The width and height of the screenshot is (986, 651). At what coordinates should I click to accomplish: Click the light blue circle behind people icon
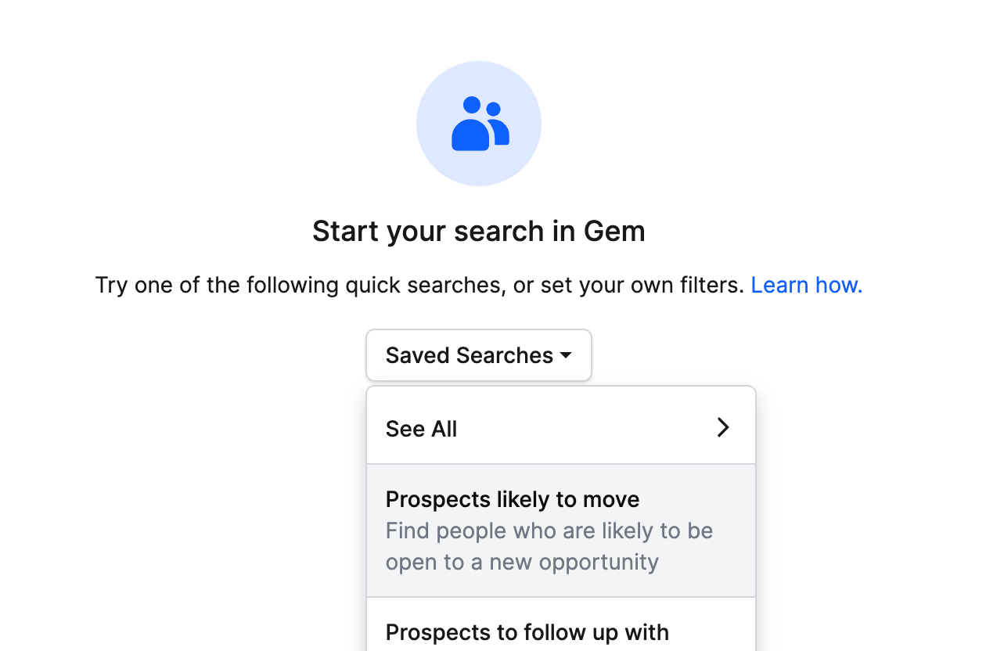[x=479, y=124]
